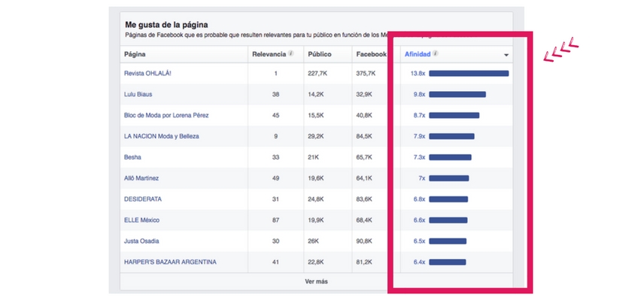Open the Besha page link

(132, 157)
